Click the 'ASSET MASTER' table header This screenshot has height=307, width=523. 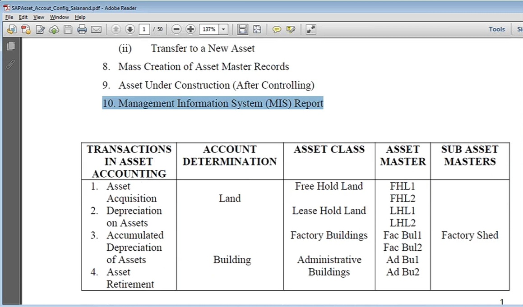(x=403, y=156)
